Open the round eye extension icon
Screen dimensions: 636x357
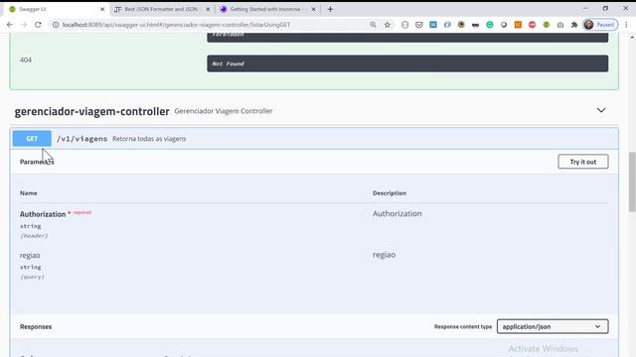pos(461,25)
